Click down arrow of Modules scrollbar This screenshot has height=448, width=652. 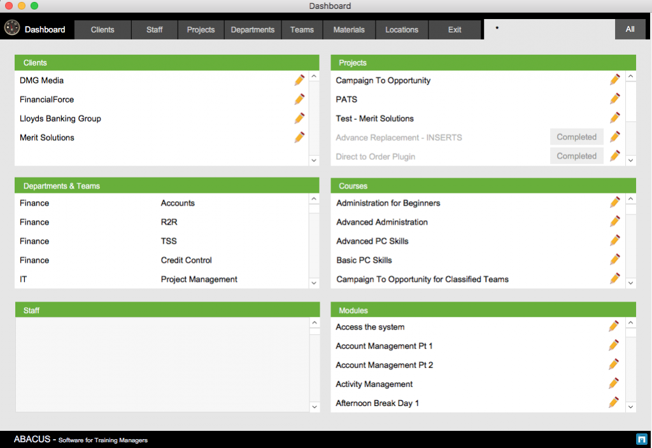tap(630, 406)
